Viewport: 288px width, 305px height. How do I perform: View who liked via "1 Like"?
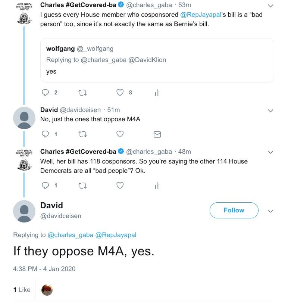pyautogui.click(x=22, y=290)
